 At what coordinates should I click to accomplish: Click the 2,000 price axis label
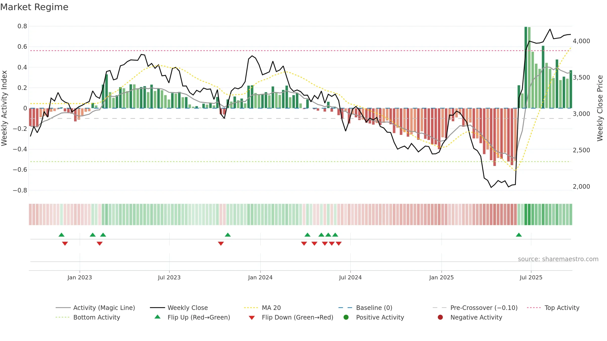(581, 186)
